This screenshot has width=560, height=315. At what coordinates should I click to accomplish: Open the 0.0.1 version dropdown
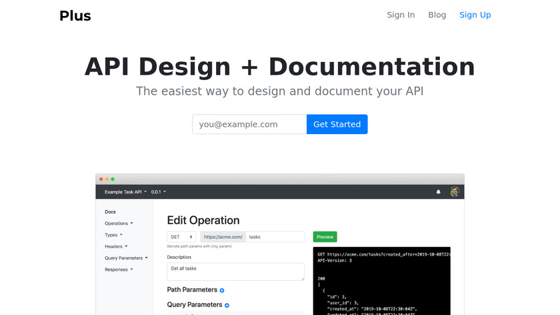click(x=158, y=192)
